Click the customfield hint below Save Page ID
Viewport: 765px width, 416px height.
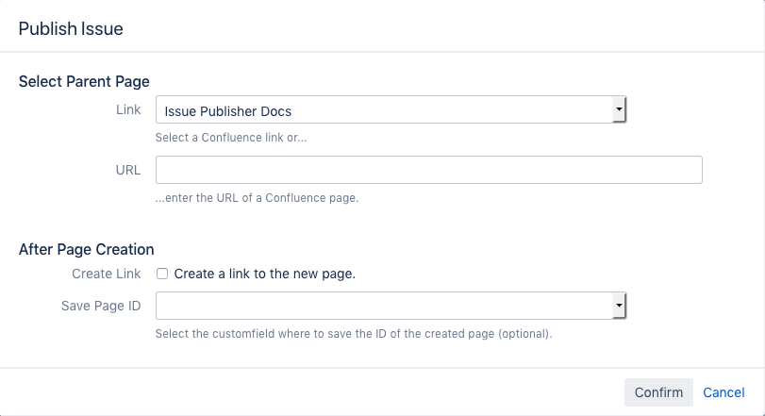354,334
